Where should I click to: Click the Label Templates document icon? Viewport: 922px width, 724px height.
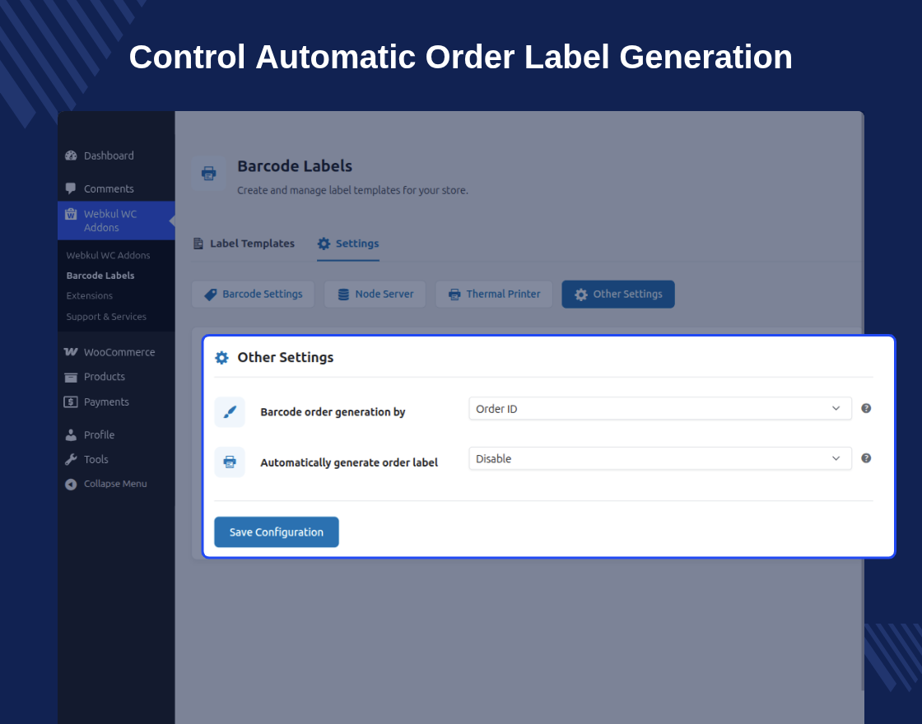[x=198, y=244]
